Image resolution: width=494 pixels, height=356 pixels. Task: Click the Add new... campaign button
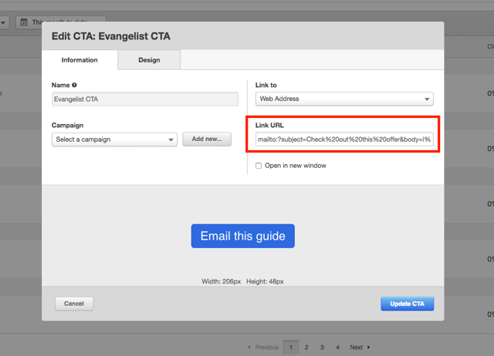point(207,139)
